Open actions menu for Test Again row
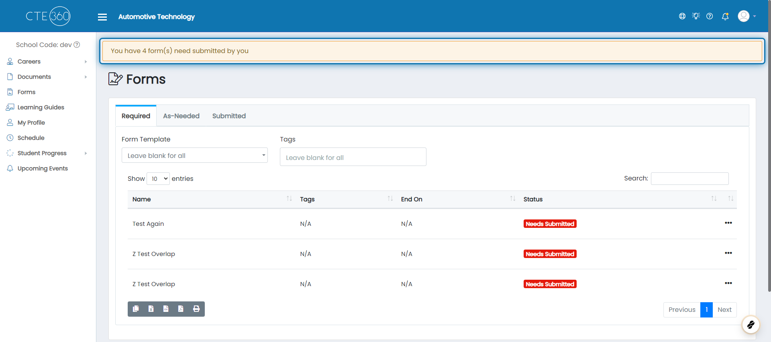The width and height of the screenshot is (771, 342). [x=728, y=223]
